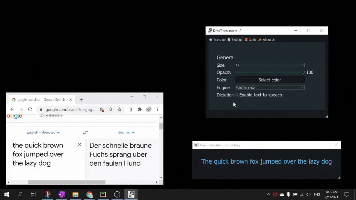Close the Google Search tab

coord(71,100)
